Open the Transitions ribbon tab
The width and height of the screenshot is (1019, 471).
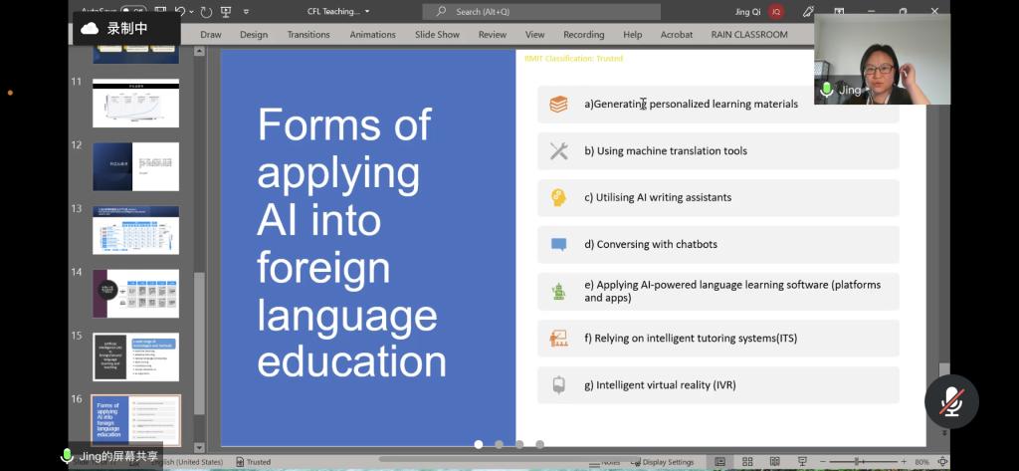(308, 34)
